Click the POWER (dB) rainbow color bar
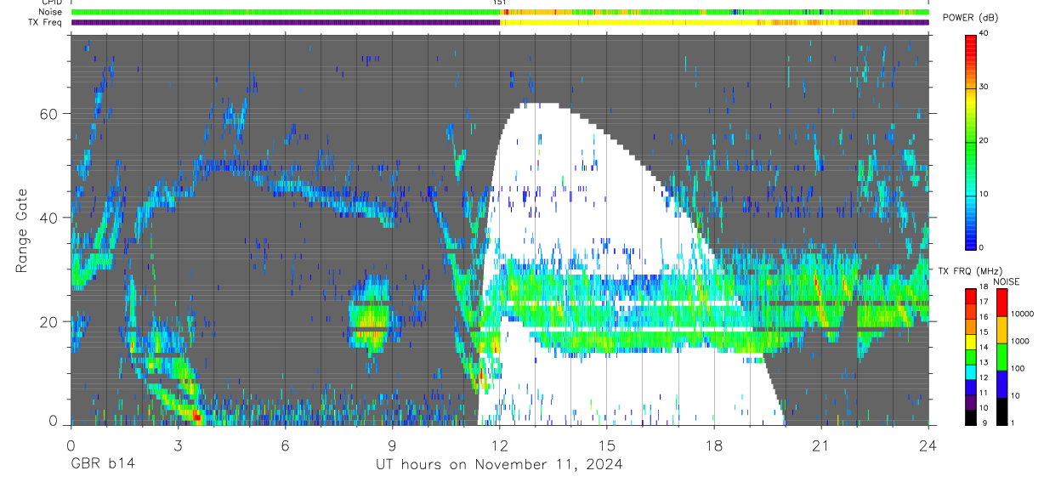This screenshot has height=482, width=1044. point(971,141)
